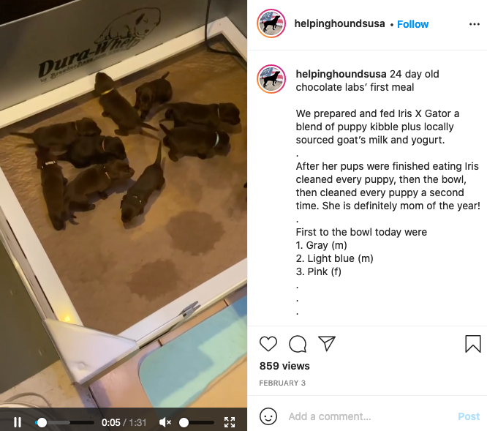The width and height of the screenshot is (487, 431).
Task: Open helpinghoundsusa username in caption
Action: coord(341,74)
